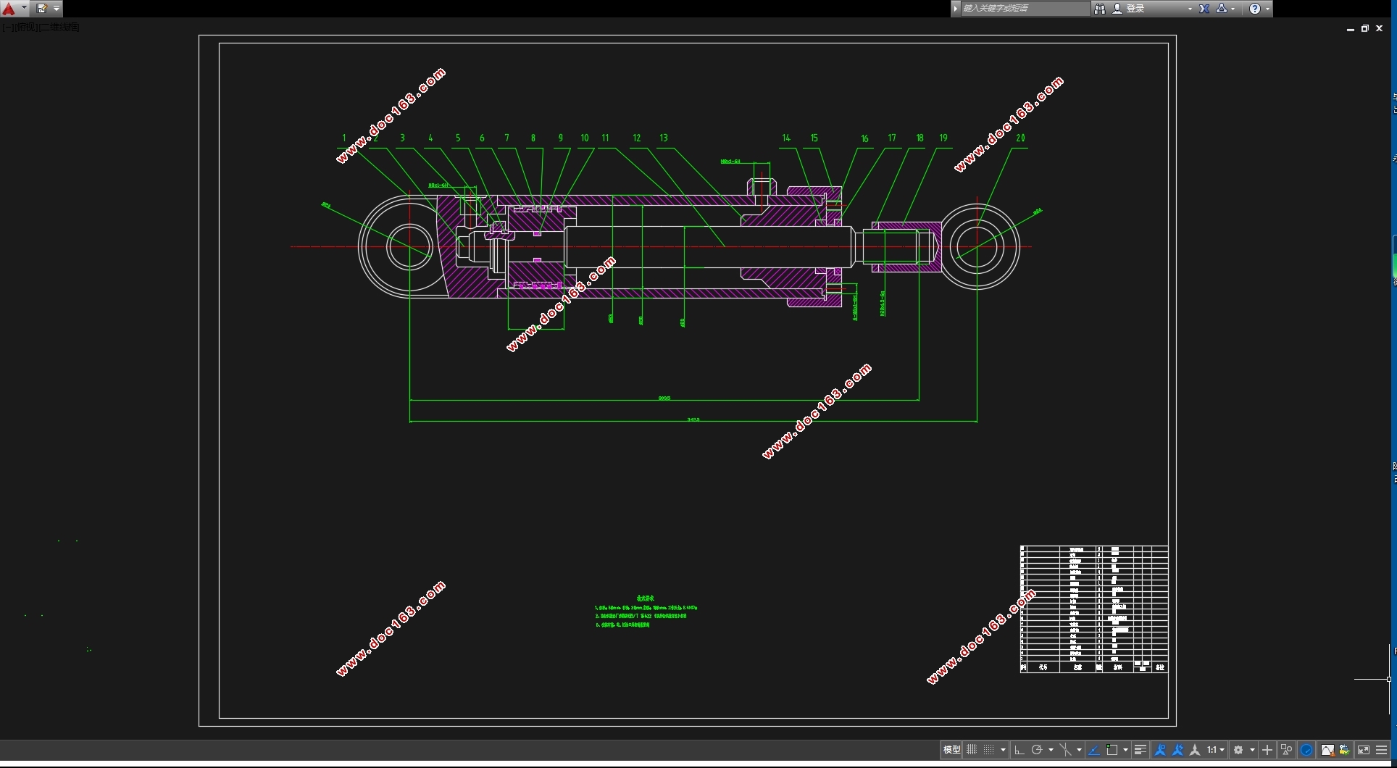This screenshot has height=768, width=1397.
Task: Toggle annotation visibility icon
Action: 1160,750
